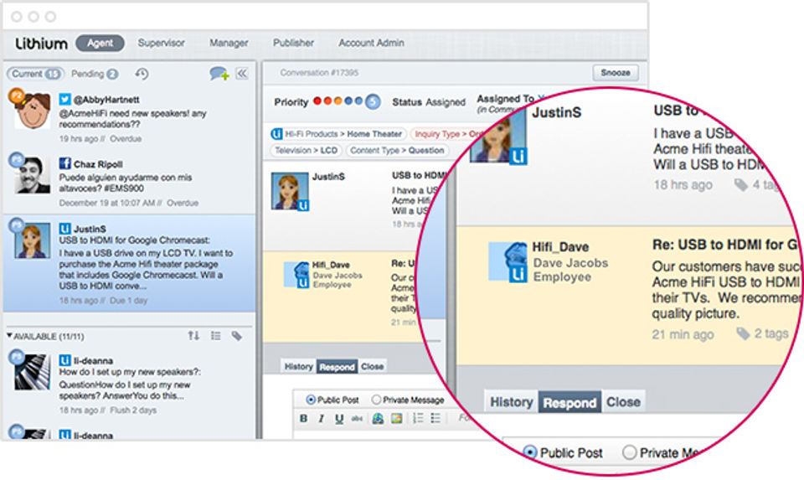Image resolution: width=804 pixels, height=480 pixels.
Task: Click 'December 19 at 10:07 AM // Overdue' text
Action: click(129, 203)
